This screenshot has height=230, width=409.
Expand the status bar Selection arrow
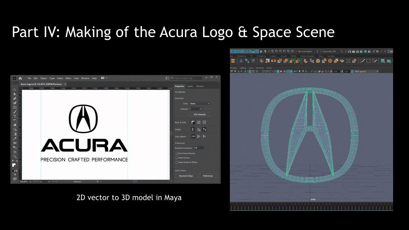click(x=98, y=182)
